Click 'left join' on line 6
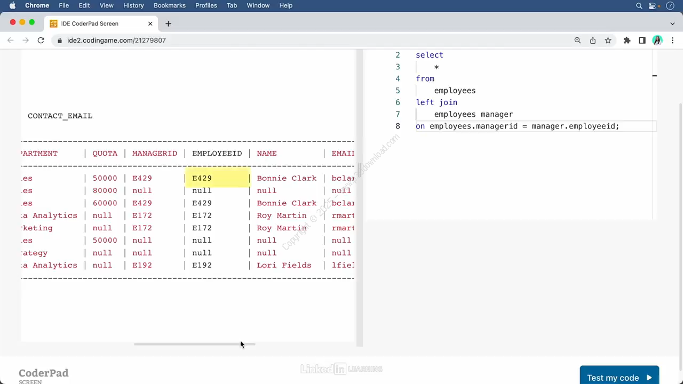Image resolution: width=683 pixels, height=384 pixels. [x=436, y=102]
